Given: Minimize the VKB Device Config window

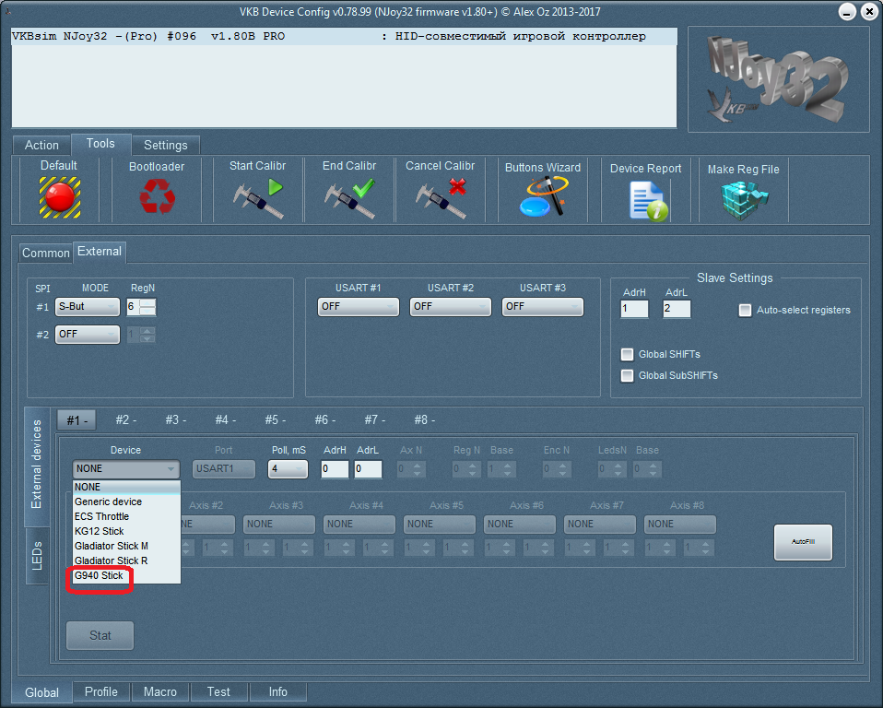Looking at the screenshot, I should [847, 12].
